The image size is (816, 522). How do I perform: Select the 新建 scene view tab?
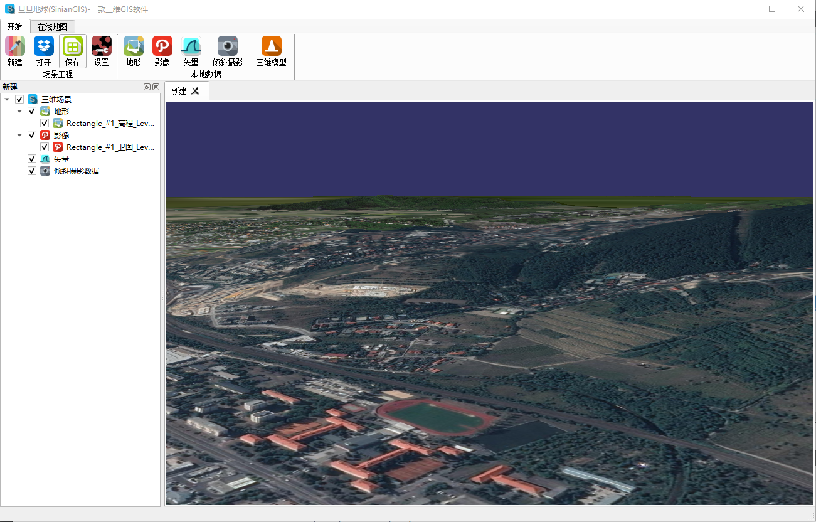click(x=187, y=91)
